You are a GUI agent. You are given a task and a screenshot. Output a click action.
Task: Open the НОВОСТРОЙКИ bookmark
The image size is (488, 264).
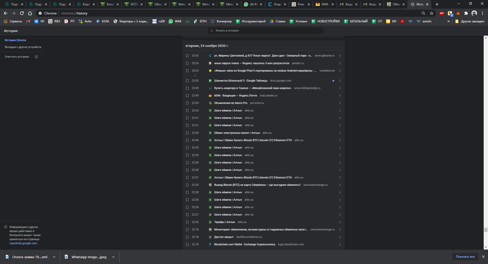point(326,21)
